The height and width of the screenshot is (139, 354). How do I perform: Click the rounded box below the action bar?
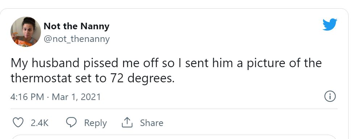click(174, 137)
